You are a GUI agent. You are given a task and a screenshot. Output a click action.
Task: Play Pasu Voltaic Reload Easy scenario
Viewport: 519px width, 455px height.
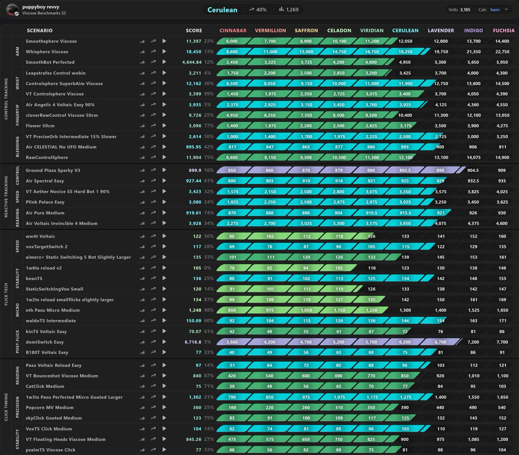[164, 366]
